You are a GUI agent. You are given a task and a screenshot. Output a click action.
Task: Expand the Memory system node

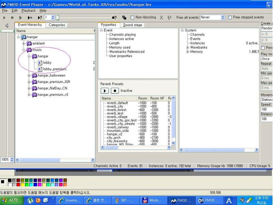(x=187, y=52)
